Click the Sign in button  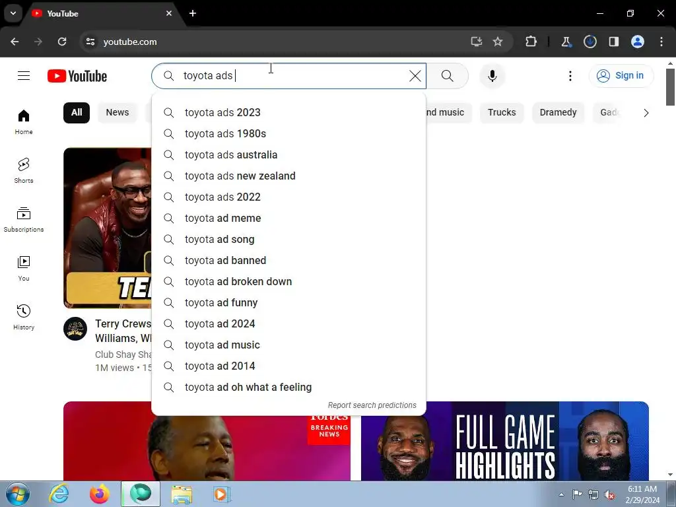pos(621,76)
